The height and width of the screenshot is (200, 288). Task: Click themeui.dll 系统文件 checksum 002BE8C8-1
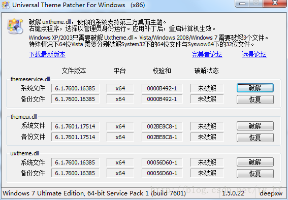(162, 126)
